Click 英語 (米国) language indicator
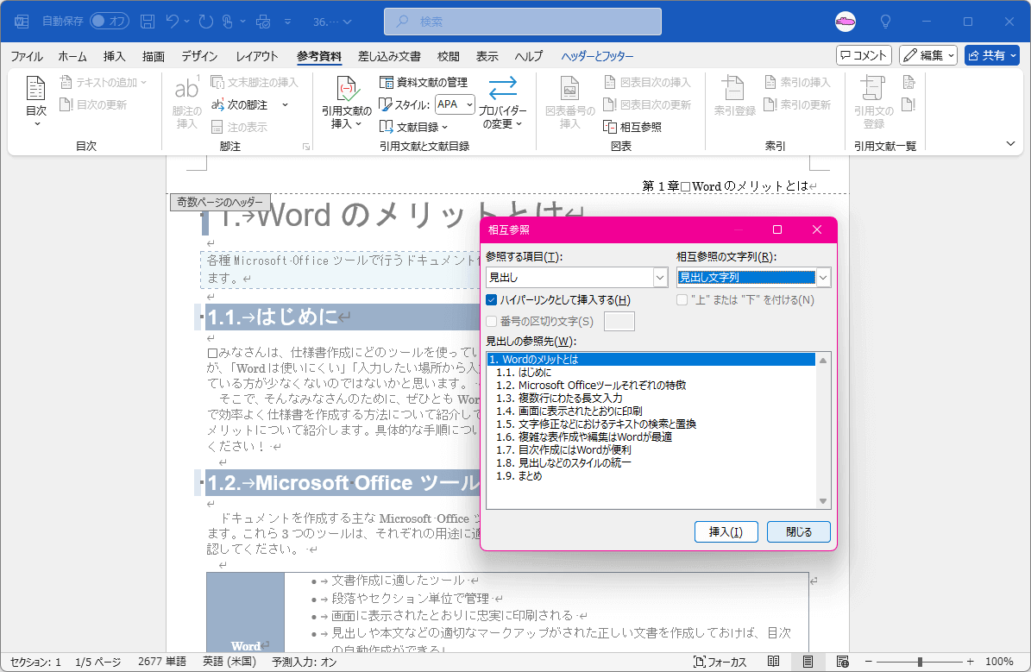This screenshot has height=672, width=1031. click(x=229, y=663)
